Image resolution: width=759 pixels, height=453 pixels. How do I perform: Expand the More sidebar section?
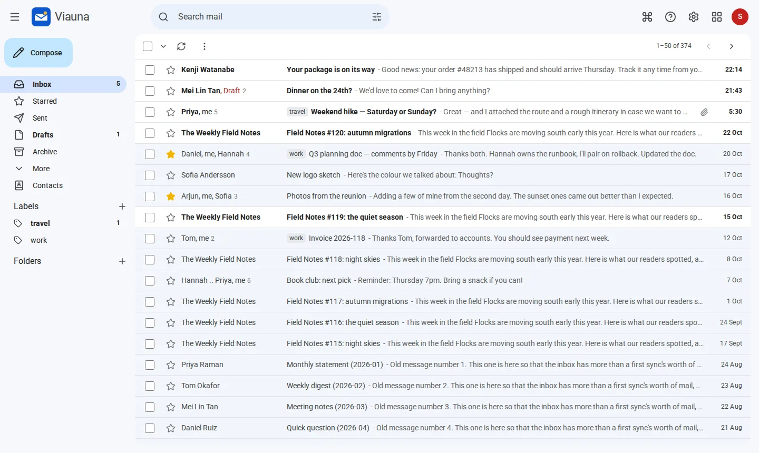63,169
